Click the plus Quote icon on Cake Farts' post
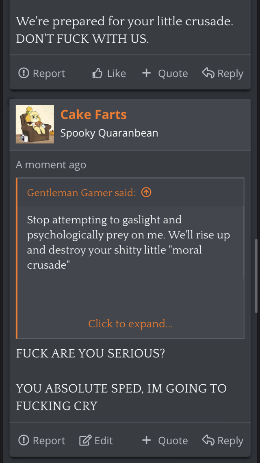This screenshot has width=260, height=463. [146, 440]
